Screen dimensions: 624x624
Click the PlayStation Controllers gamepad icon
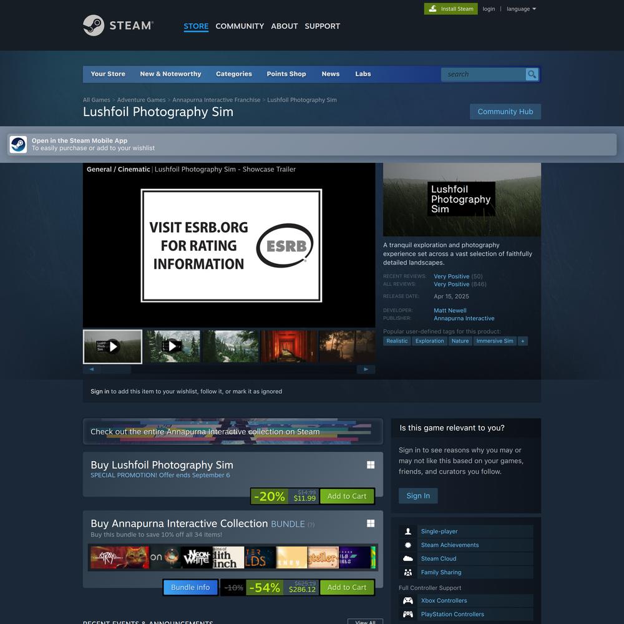(408, 614)
